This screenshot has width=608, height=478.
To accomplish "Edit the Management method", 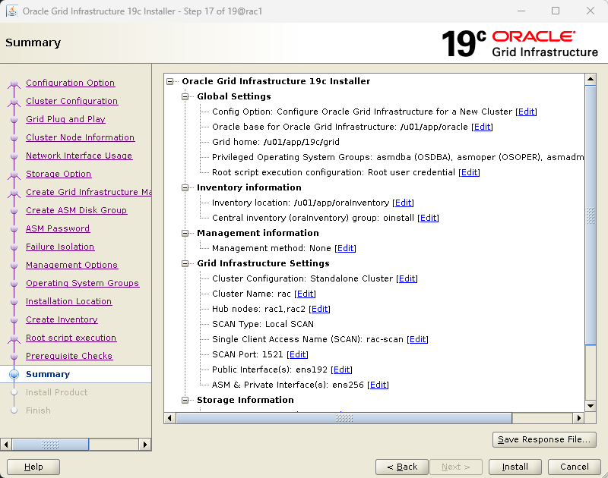I will [346, 248].
